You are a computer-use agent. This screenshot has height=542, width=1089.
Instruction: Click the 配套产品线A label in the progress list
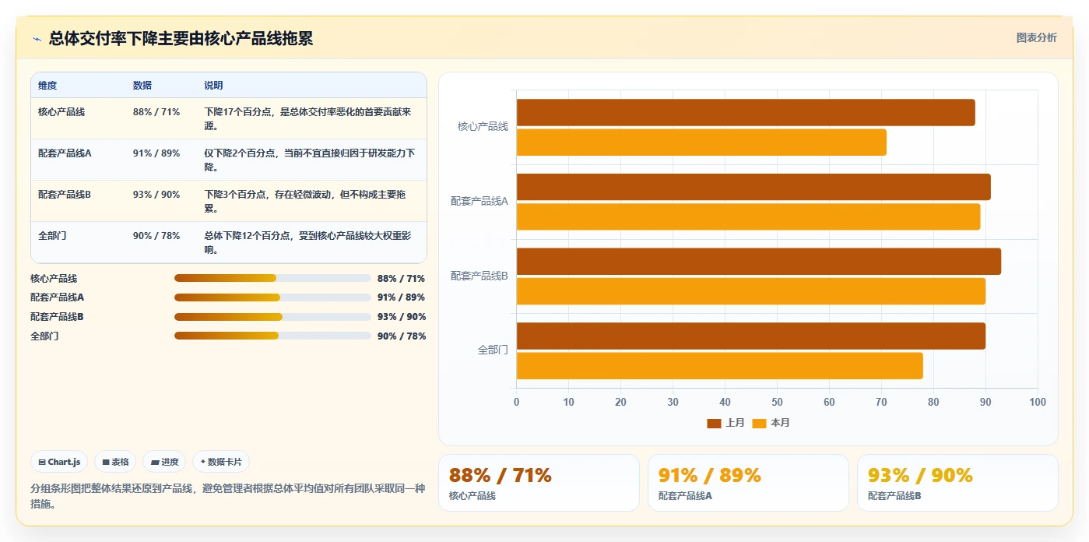tap(57, 297)
